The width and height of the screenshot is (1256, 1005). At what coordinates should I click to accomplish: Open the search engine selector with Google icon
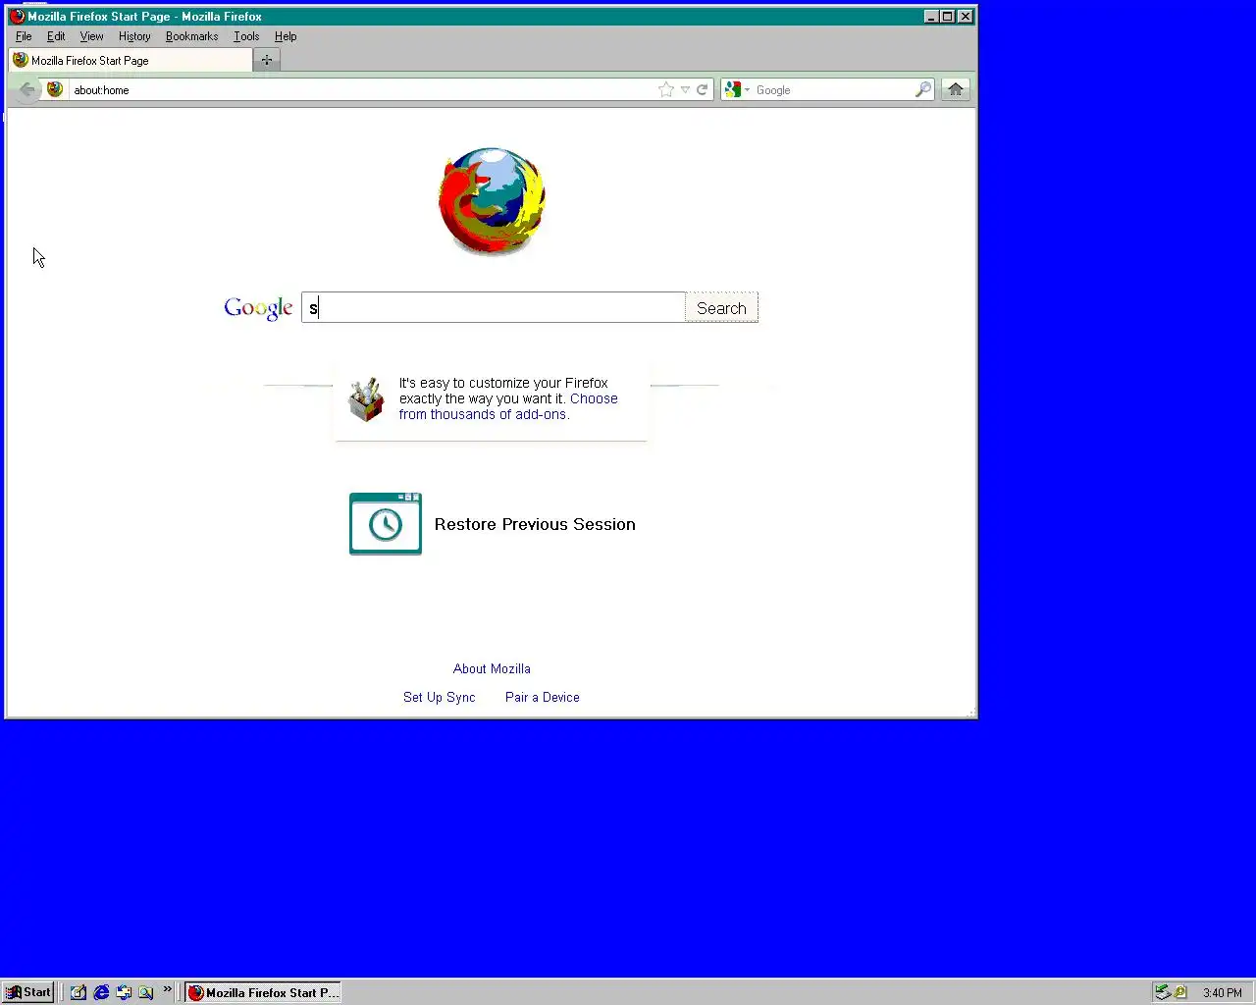pos(737,89)
